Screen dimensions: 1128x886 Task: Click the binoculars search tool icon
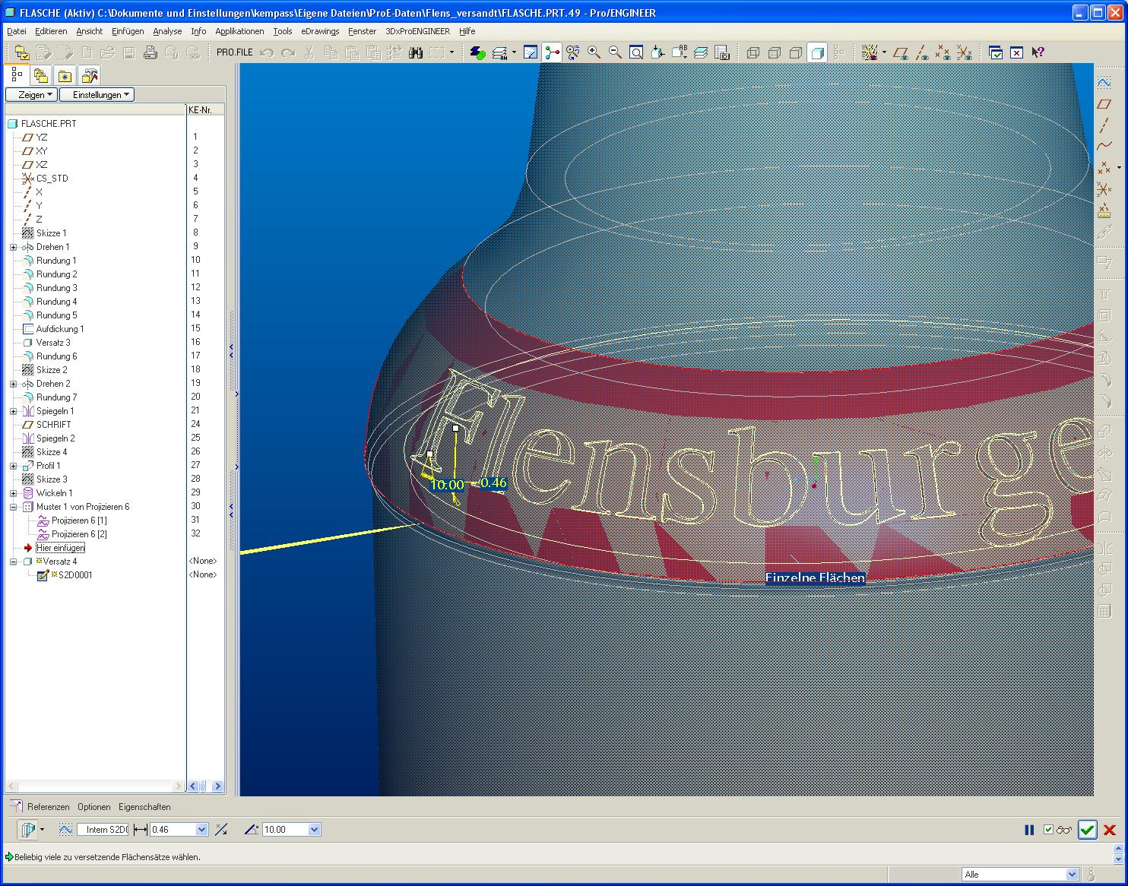click(x=415, y=52)
